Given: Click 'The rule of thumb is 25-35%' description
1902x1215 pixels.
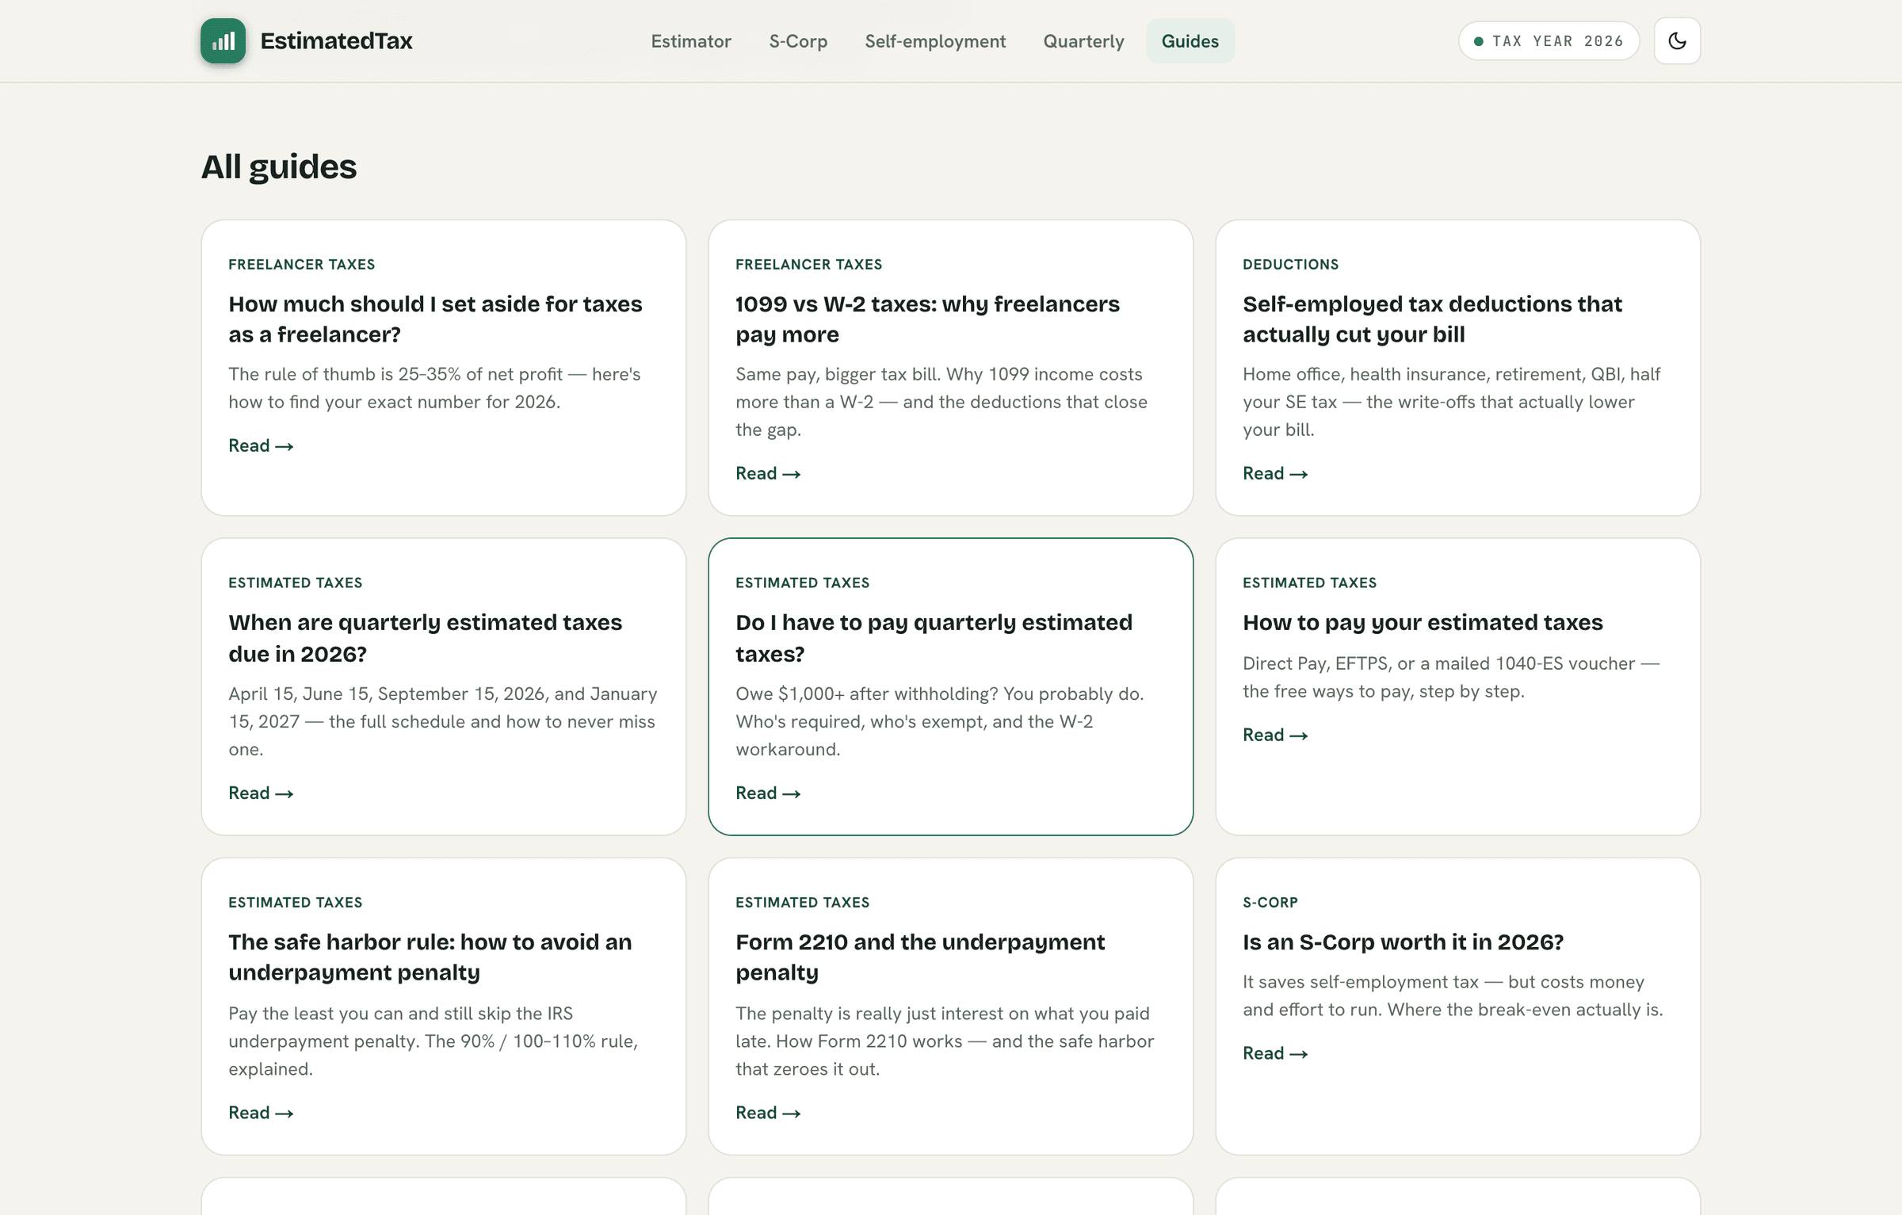Looking at the screenshot, I should tap(434, 388).
